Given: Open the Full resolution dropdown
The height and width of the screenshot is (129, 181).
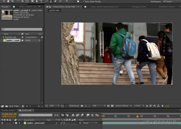Looking at the screenshot, I should tap(99, 106).
